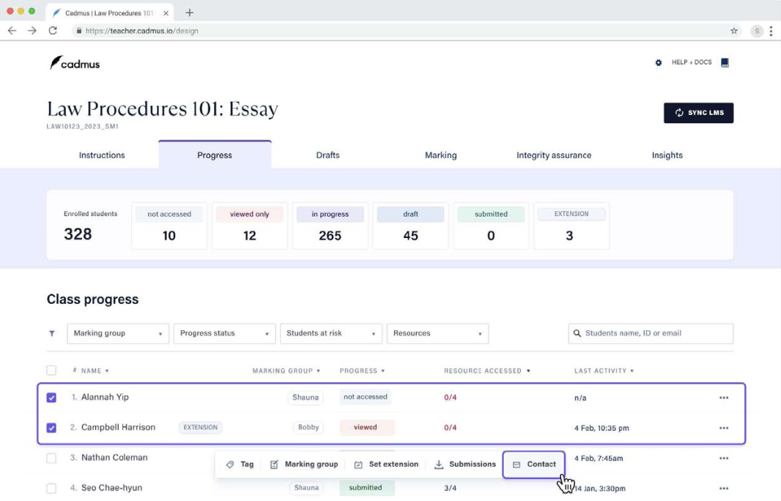Open the Help + Docs book icon
Screen dimensions: 781x501
click(725, 63)
